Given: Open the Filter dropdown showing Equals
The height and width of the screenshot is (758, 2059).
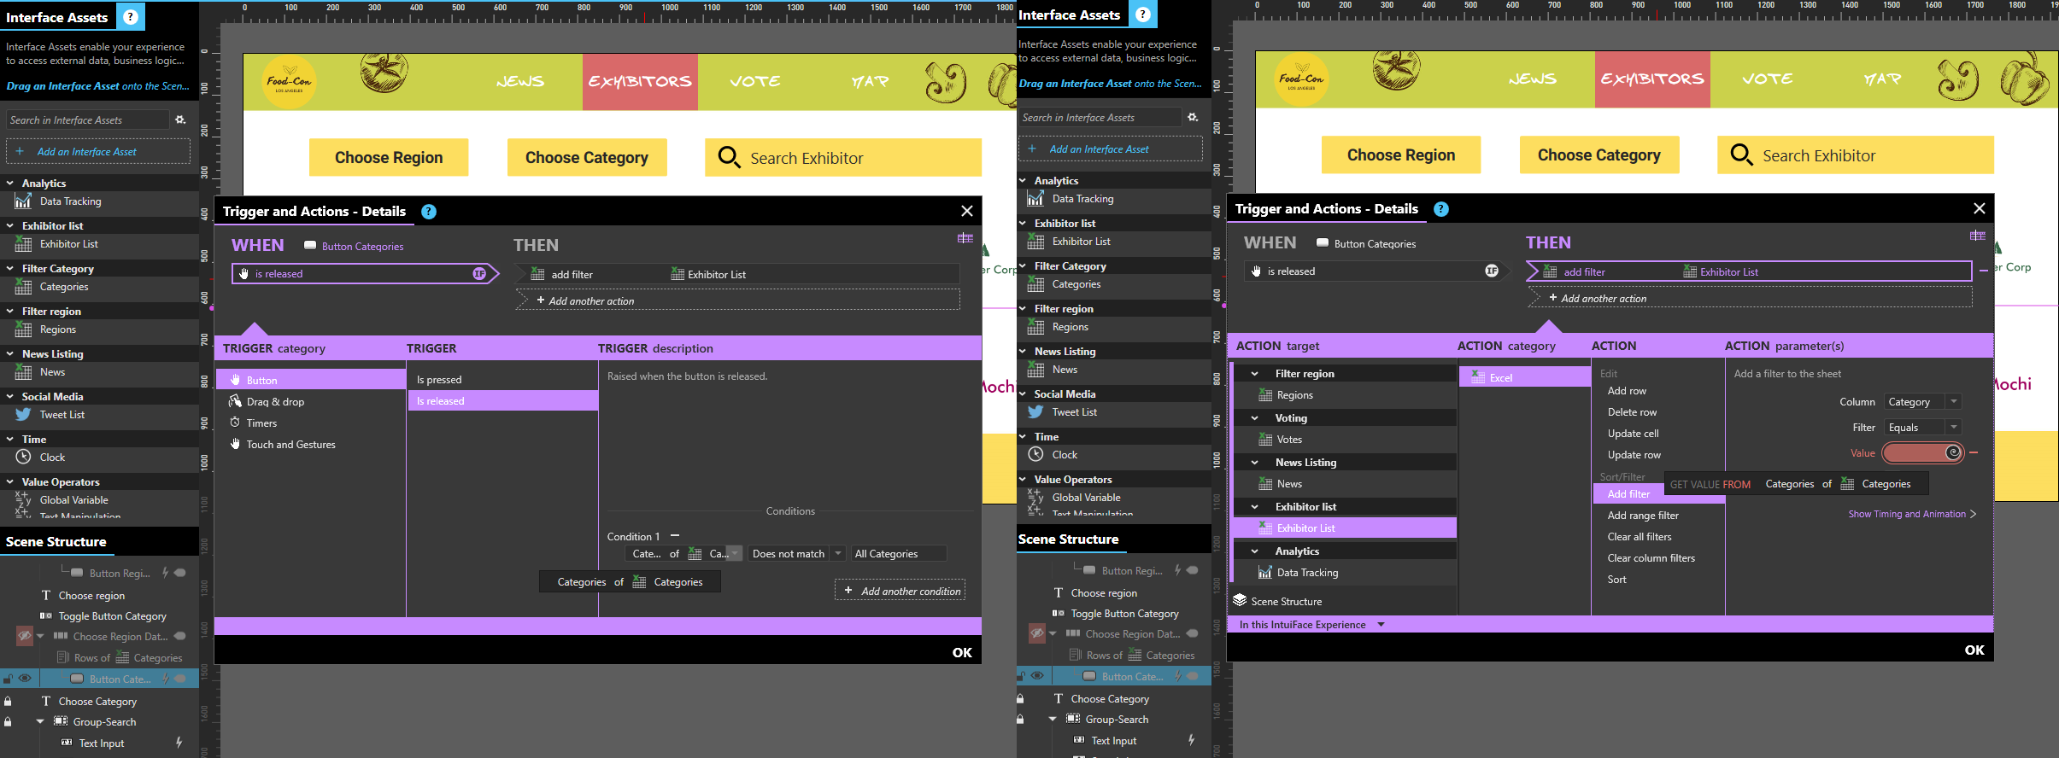Looking at the screenshot, I should tap(1922, 428).
